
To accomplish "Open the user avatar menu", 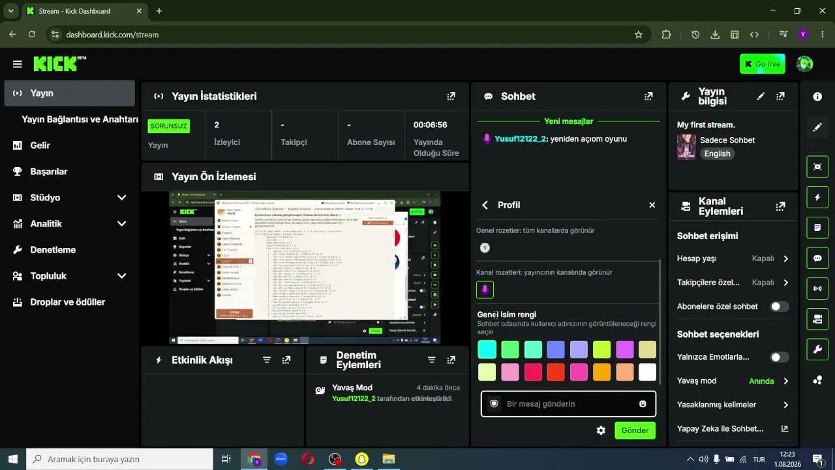I will coord(804,64).
